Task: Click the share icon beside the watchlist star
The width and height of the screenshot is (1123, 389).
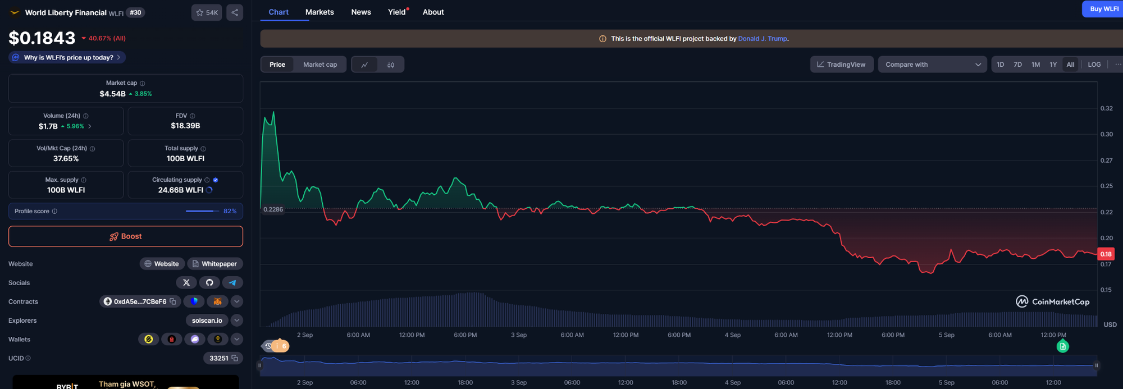Action: [x=235, y=12]
